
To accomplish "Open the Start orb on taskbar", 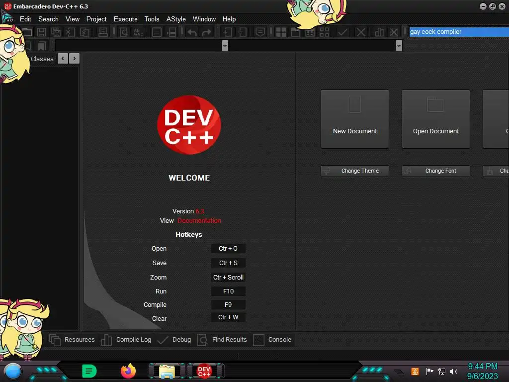I will [13, 371].
